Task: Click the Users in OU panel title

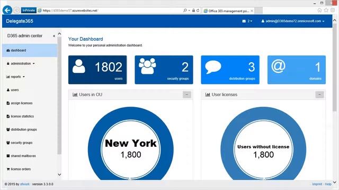Action: (x=91, y=94)
